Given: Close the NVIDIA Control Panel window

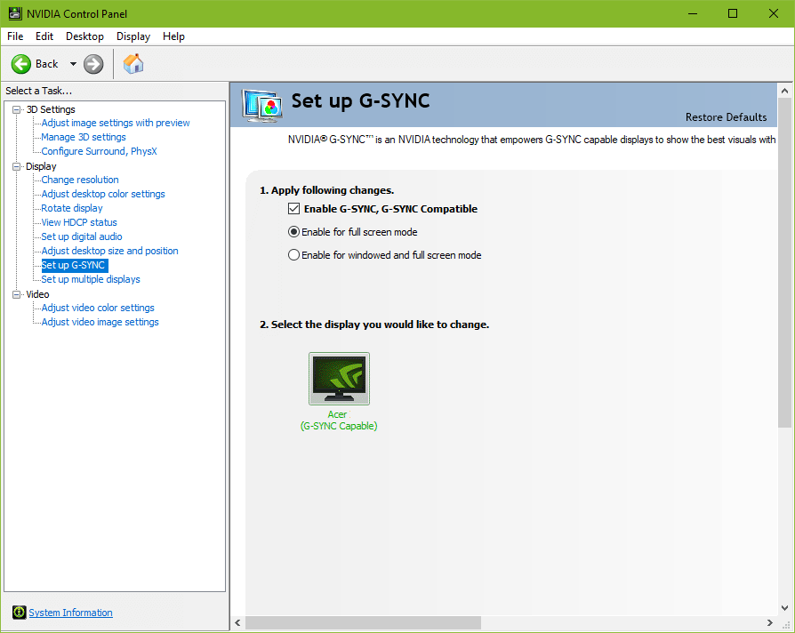Looking at the screenshot, I should [x=773, y=13].
